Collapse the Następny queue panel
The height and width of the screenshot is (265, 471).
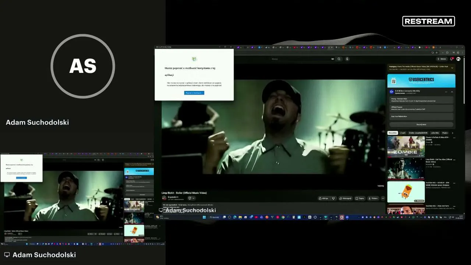pos(452,68)
